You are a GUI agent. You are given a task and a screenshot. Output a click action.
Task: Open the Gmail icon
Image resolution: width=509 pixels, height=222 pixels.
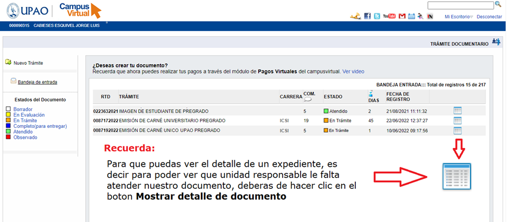(402, 16)
